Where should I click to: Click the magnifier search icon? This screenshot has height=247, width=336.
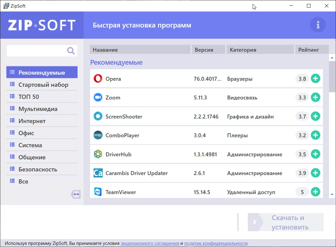point(71,51)
